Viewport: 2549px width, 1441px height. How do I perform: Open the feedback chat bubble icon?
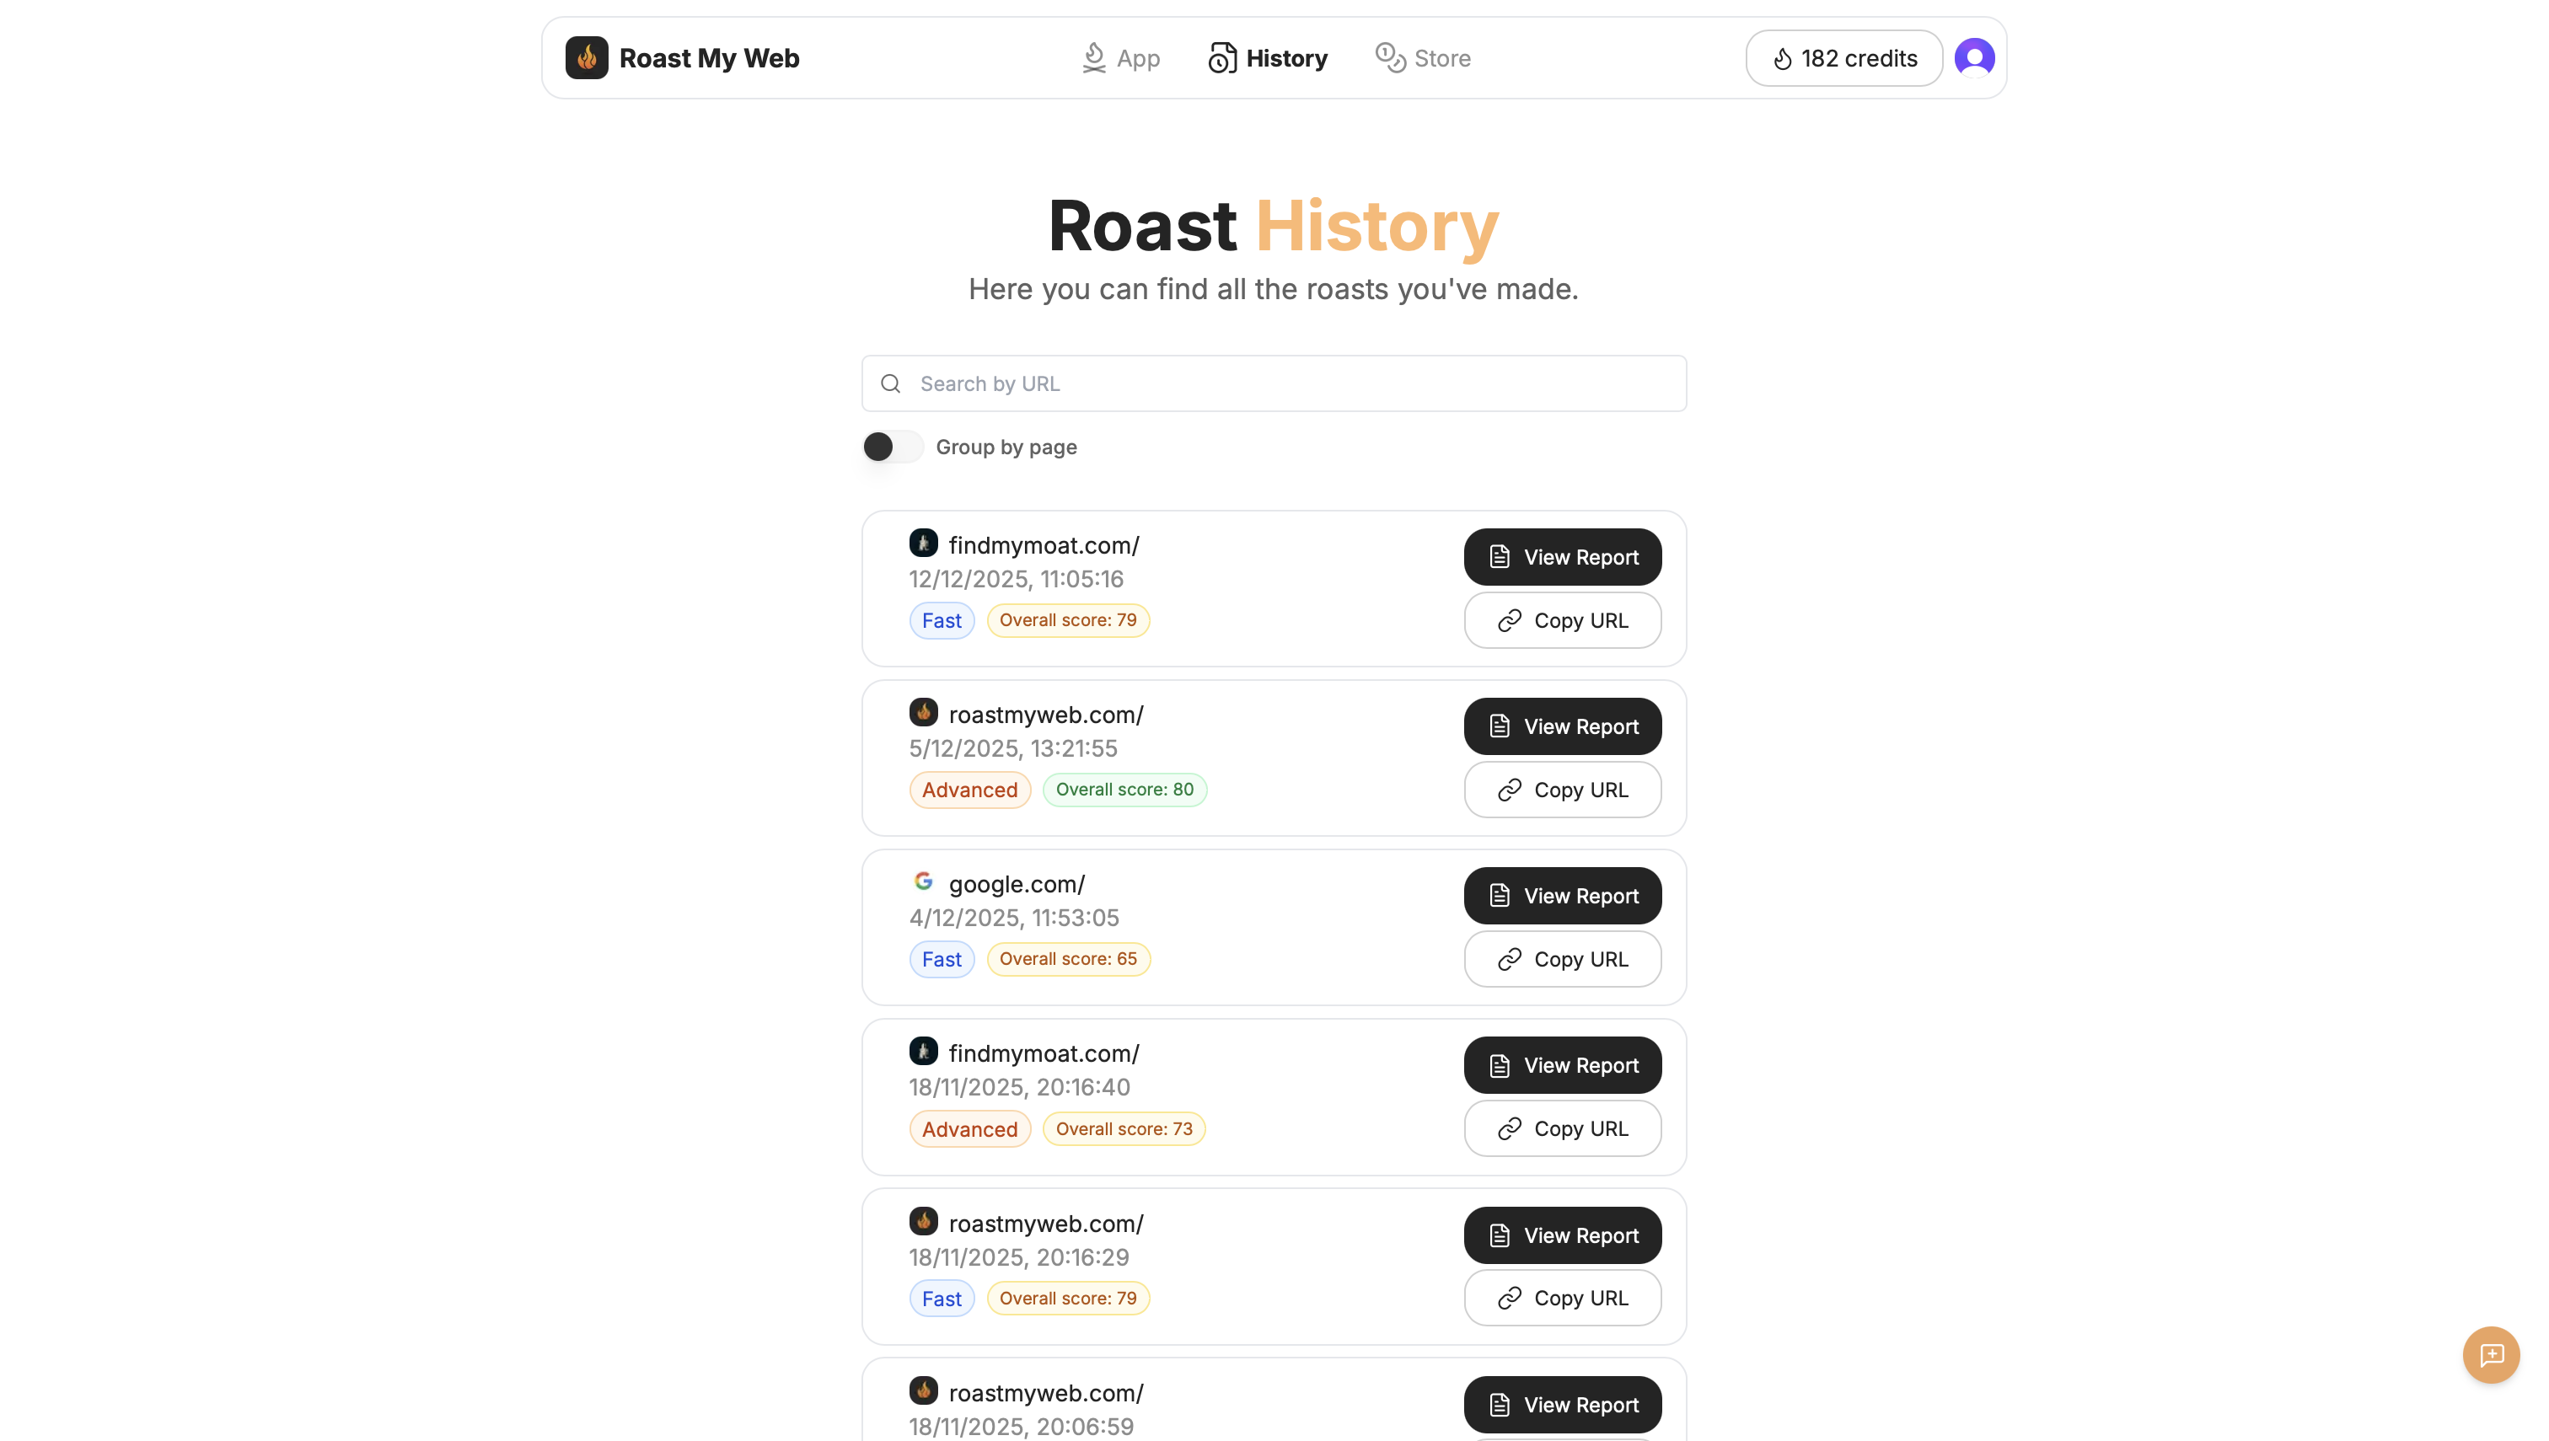point(2492,1355)
